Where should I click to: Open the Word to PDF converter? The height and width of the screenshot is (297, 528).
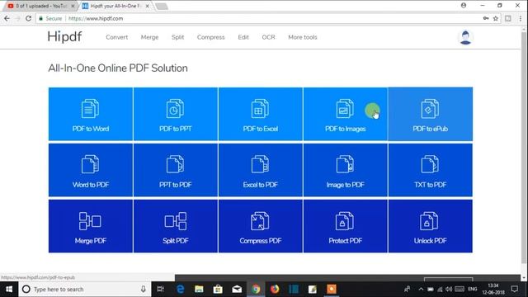click(x=91, y=170)
